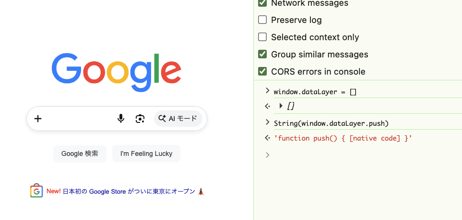Open the 日本初の Google Store promo link
Image resolution: width=462 pixels, height=220 pixels.
click(x=129, y=191)
